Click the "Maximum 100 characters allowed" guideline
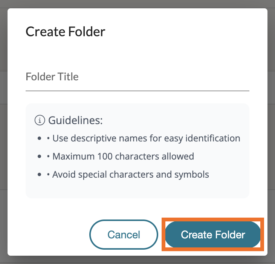Viewport: 275px width, 264px height. point(123,157)
